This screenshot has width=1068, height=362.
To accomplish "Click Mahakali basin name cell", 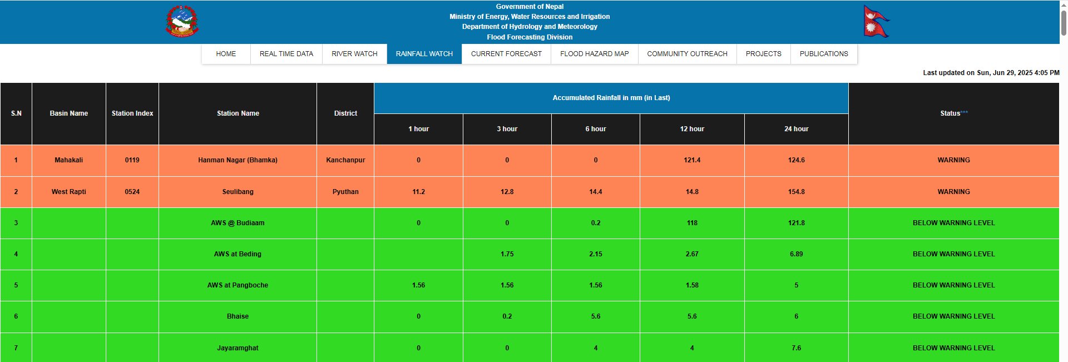I will [x=69, y=160].
